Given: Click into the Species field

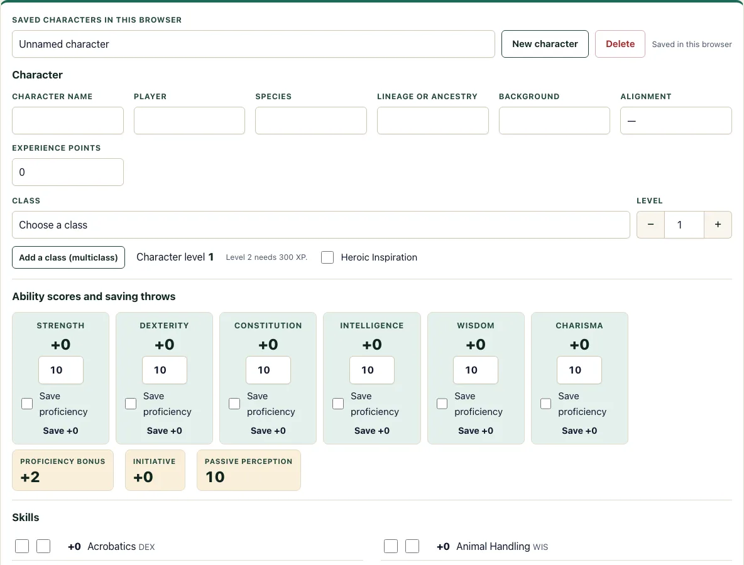Looking at the screenshot, I should pos(311,121).
